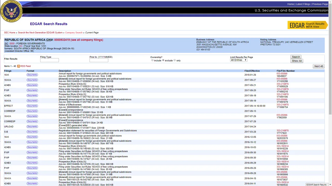This screenshot has width=332, height=186.
Task: Open RSS Feed link text
Action: [x=25, y=66]
